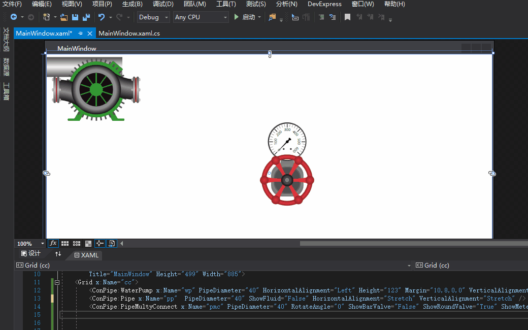Image resolution: width=528 pixels, height=330 pixels.
Task: Switch to the MainWindow.xaml.cs tab
Action: tap(129, 34)
